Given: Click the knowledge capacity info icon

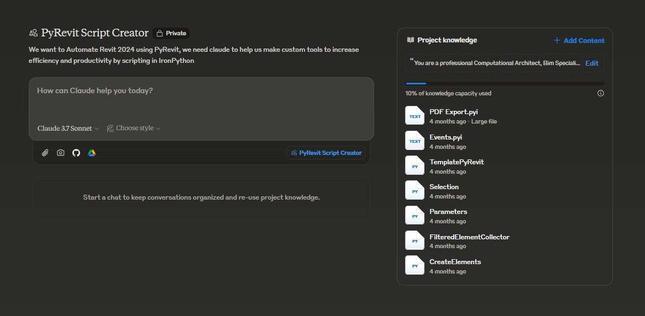Looking at the screenshot, I should (x=601, y=93).
